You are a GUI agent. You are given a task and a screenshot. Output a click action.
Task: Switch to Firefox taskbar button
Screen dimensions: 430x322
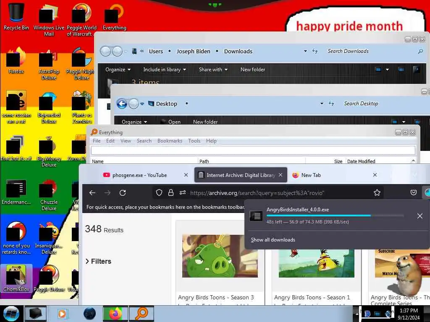pos(115,314)
